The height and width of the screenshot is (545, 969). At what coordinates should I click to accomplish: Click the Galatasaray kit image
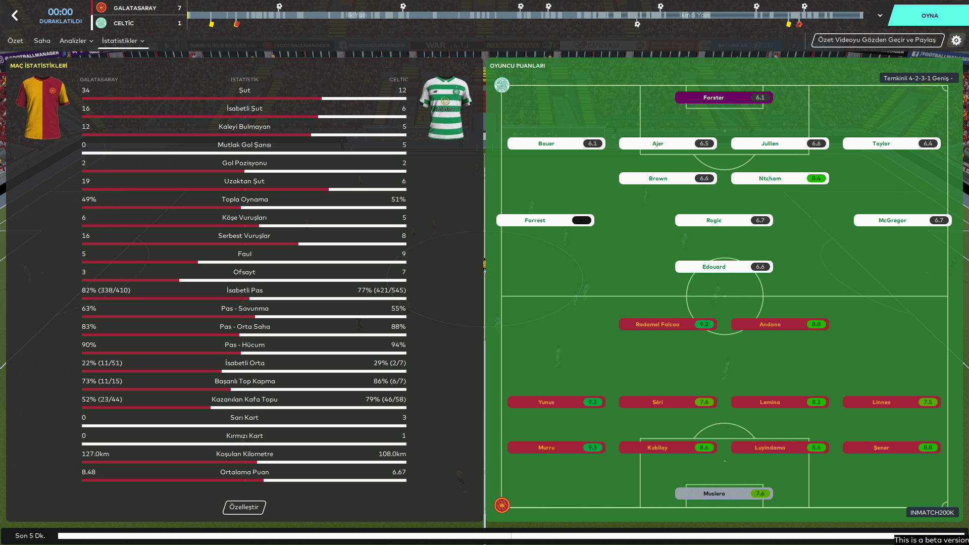[x=42, y=108]
